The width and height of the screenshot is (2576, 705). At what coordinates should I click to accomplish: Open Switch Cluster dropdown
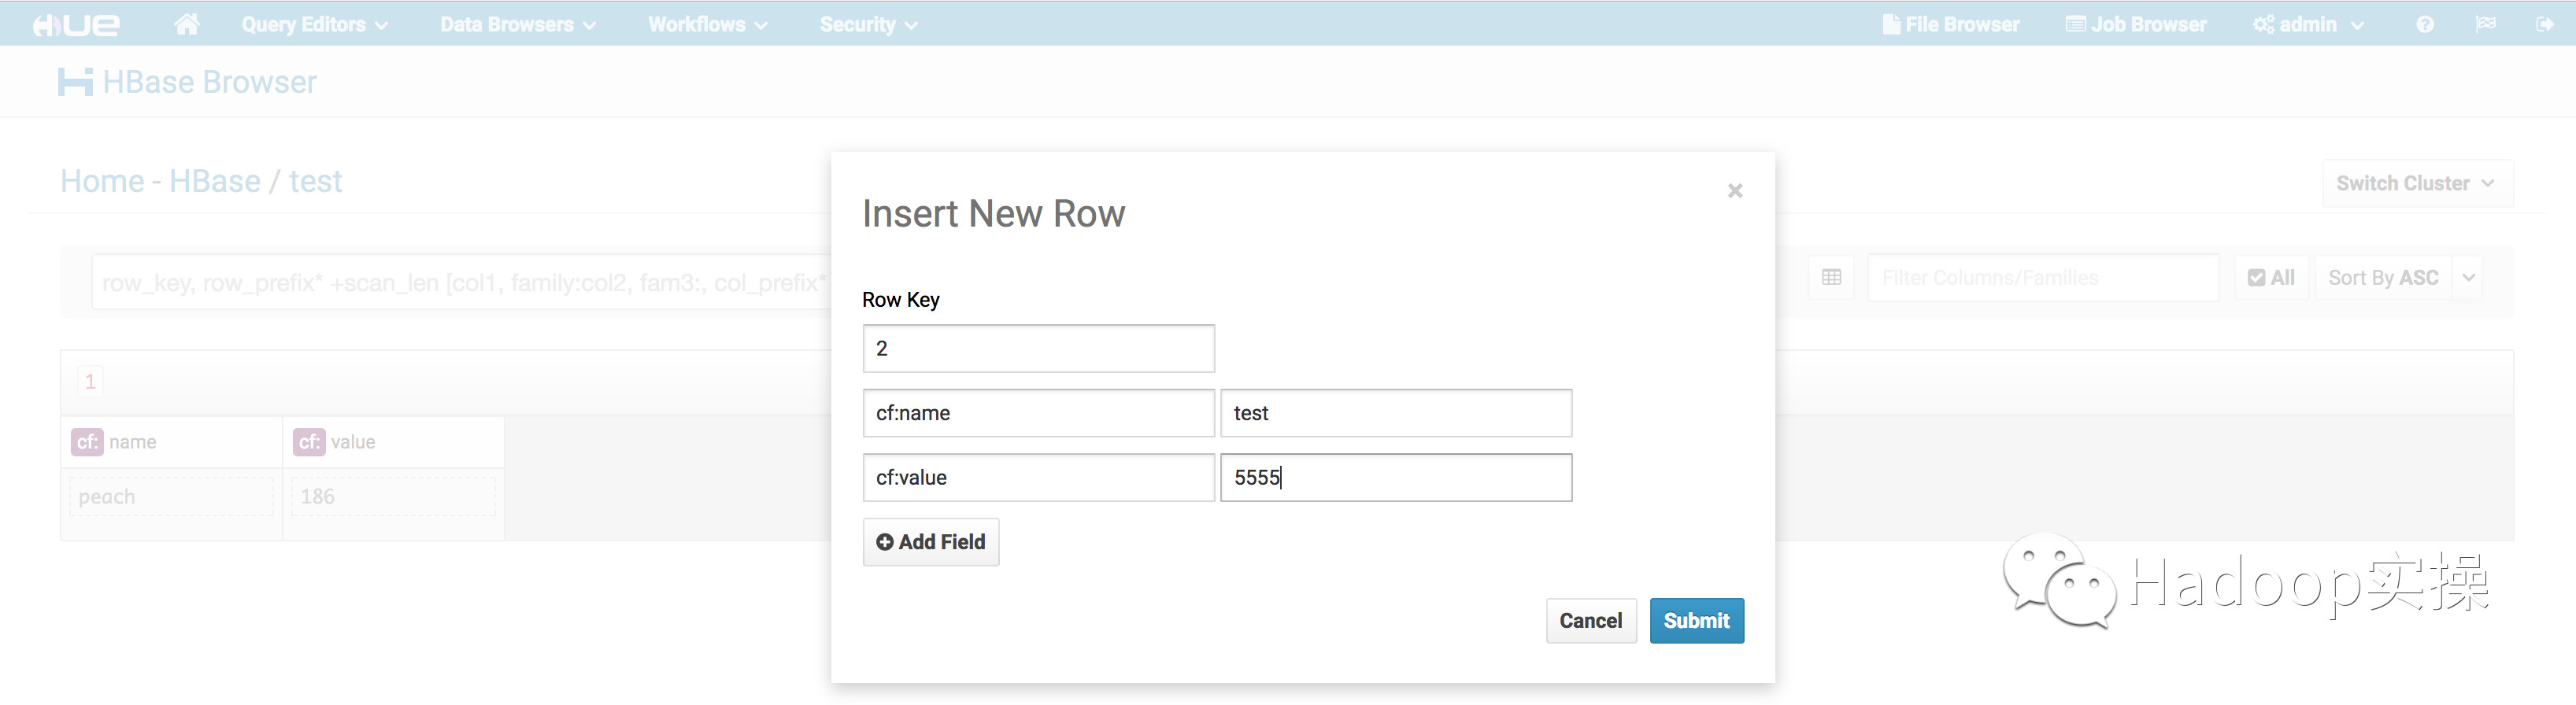point(2416,183)
